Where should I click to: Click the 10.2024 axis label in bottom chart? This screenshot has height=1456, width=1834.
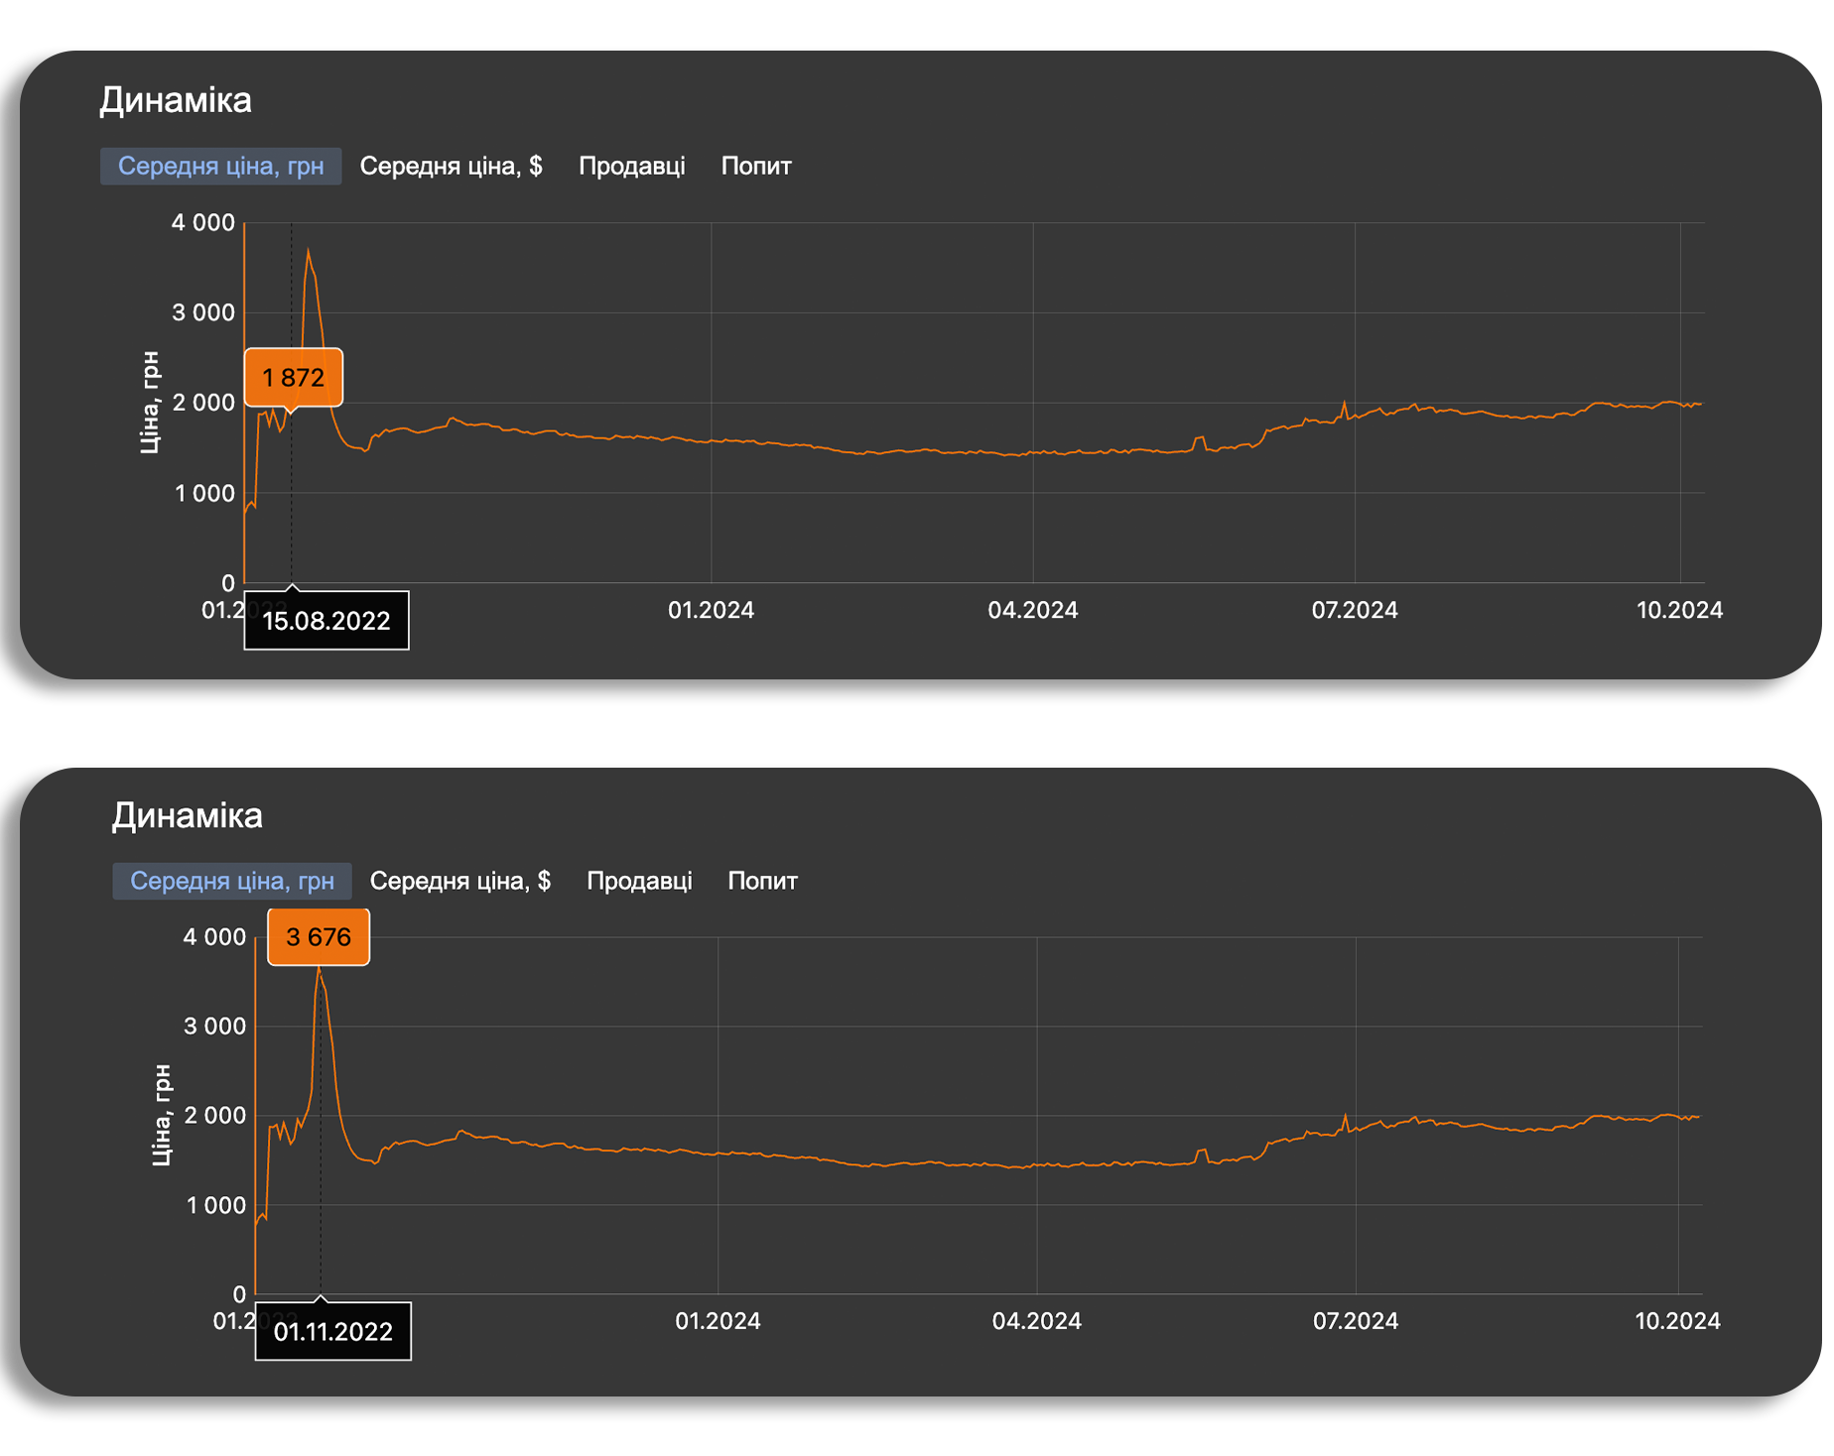(1677, 1321)
